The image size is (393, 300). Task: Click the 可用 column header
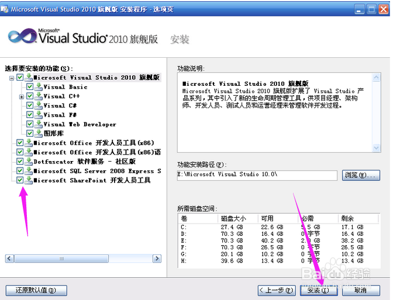pyautogui.click(x=278, y=218)
